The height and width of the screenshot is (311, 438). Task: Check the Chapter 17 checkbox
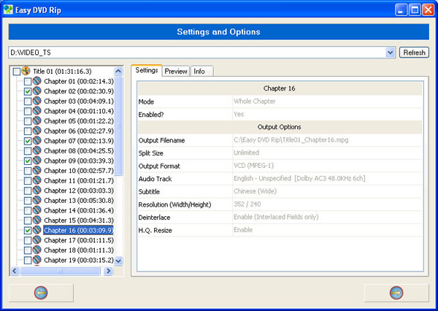28,240
